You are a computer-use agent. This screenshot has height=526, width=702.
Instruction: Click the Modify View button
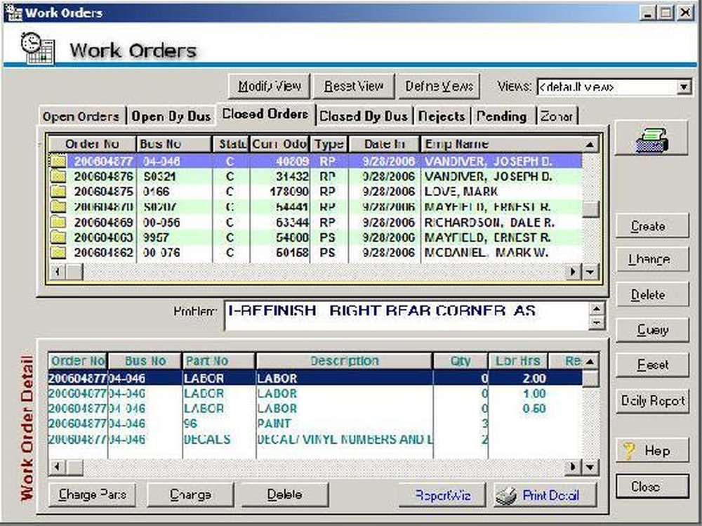click(x=269, y=86)
